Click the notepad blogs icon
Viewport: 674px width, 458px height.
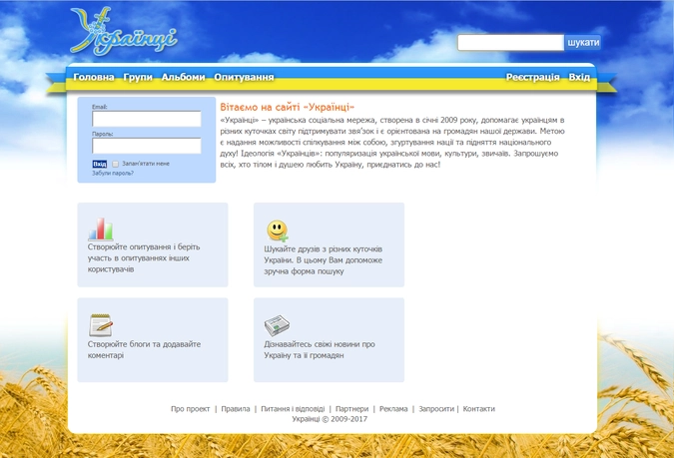[101, 324]
